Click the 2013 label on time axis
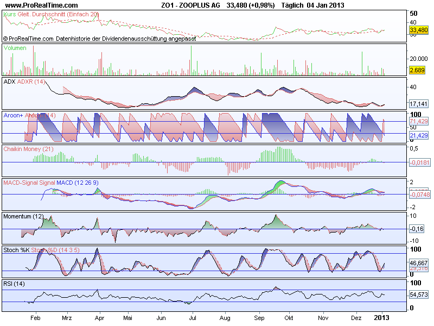The height and width of the screenshot is (326, 434). coord(382,318)
